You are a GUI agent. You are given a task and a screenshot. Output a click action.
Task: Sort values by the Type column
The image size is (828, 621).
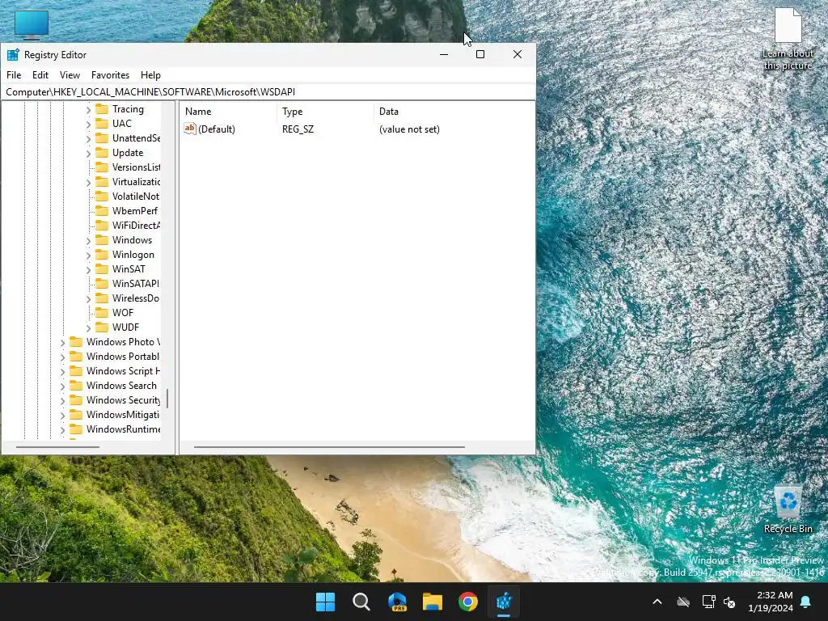point(326,112)
